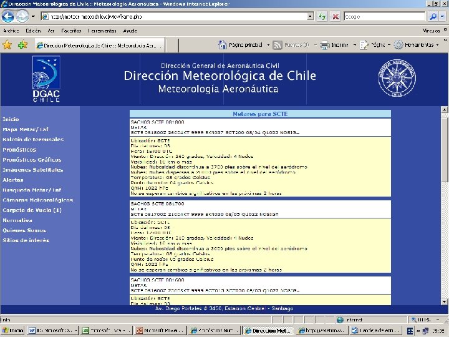Open the Edición menu

(x=33, y=31)
